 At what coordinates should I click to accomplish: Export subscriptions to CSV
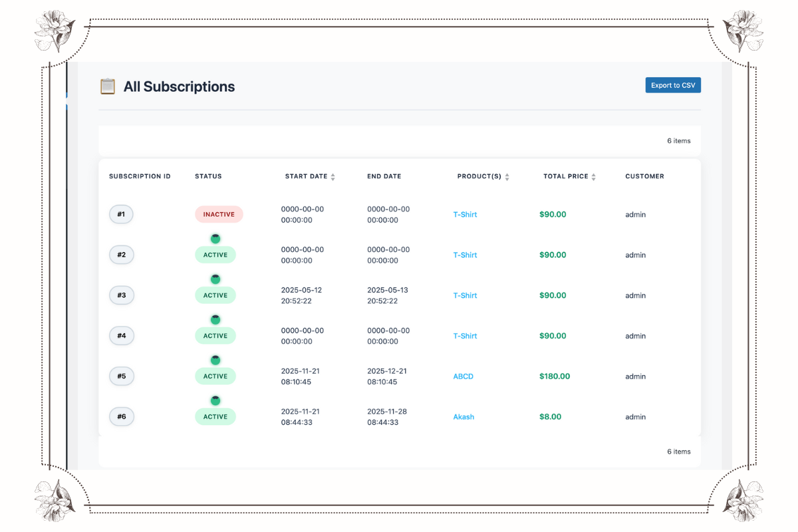[673, 85]
